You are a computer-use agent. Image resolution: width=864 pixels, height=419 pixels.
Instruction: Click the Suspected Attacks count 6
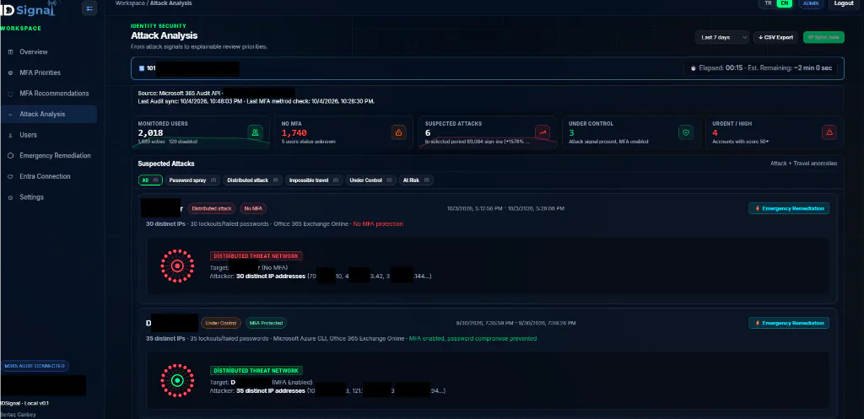(428, 132)
